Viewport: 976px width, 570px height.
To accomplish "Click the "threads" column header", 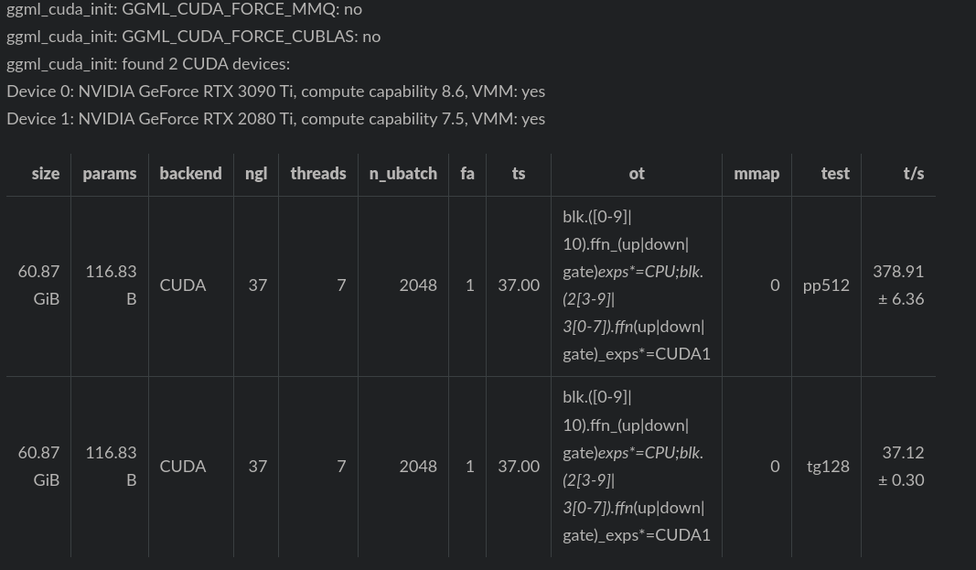I will pyautogui.click(x=318, y=173).
